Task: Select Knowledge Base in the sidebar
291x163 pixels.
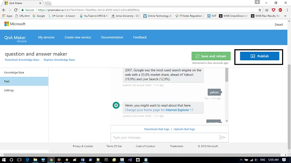Action: tap(24, 73)
